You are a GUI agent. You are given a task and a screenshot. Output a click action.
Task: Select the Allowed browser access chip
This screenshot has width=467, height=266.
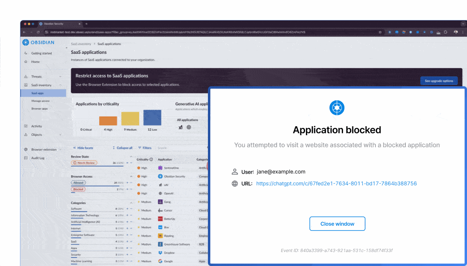(x=78, y=183)
